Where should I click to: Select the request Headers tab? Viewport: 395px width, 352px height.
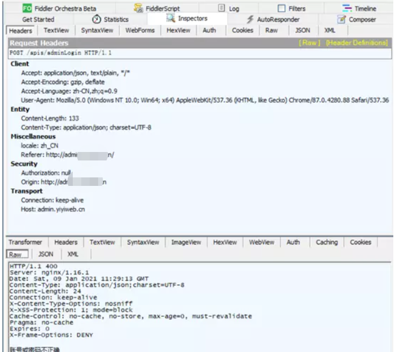click(x=20, y=31)
